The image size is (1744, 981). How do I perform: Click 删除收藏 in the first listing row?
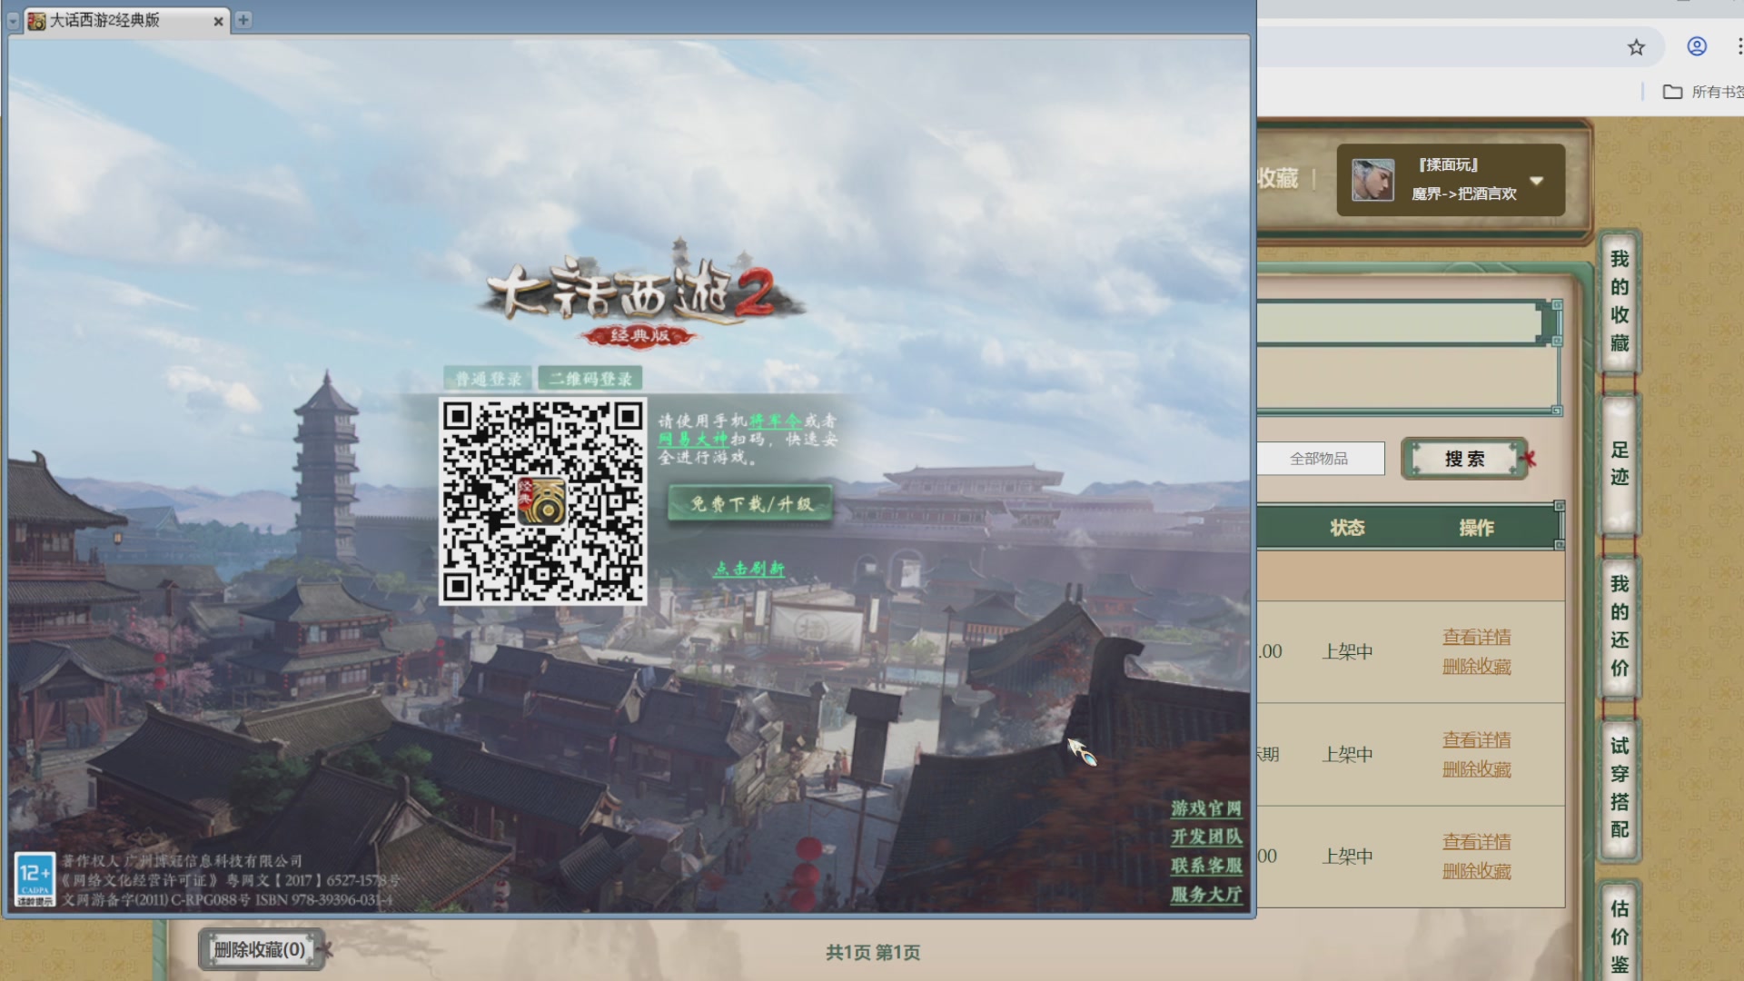pyautogui.click(x=1477, y=667)
